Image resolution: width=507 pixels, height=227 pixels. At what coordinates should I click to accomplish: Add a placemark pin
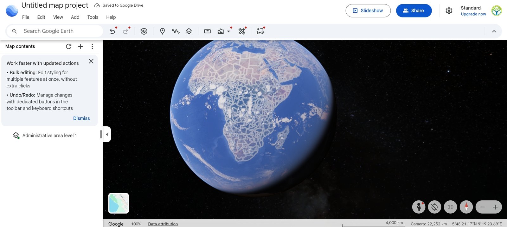(162, 31)
